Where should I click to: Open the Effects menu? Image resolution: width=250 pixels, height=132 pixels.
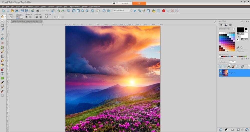[30, 7]
